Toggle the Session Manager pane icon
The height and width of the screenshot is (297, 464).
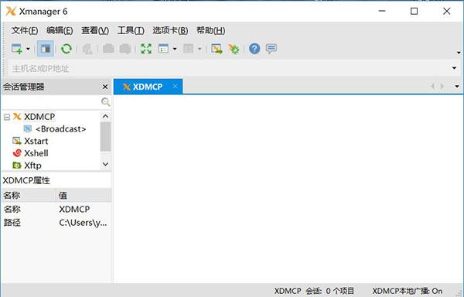click(46, 49)
